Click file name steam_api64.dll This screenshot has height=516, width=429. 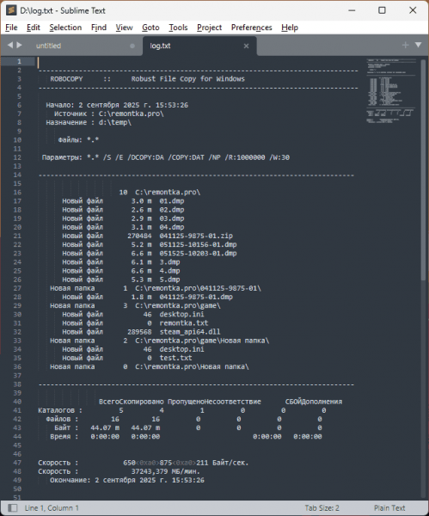click(190, 332)
